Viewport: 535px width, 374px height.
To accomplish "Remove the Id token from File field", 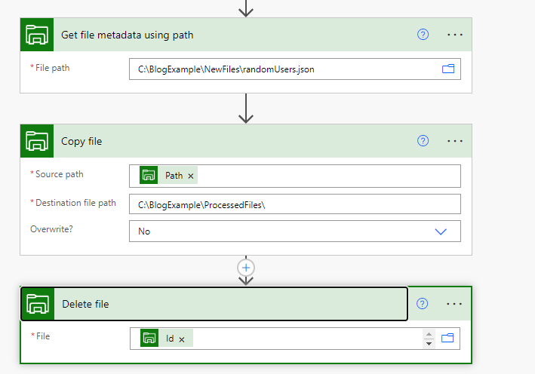I will coord(182,339).
